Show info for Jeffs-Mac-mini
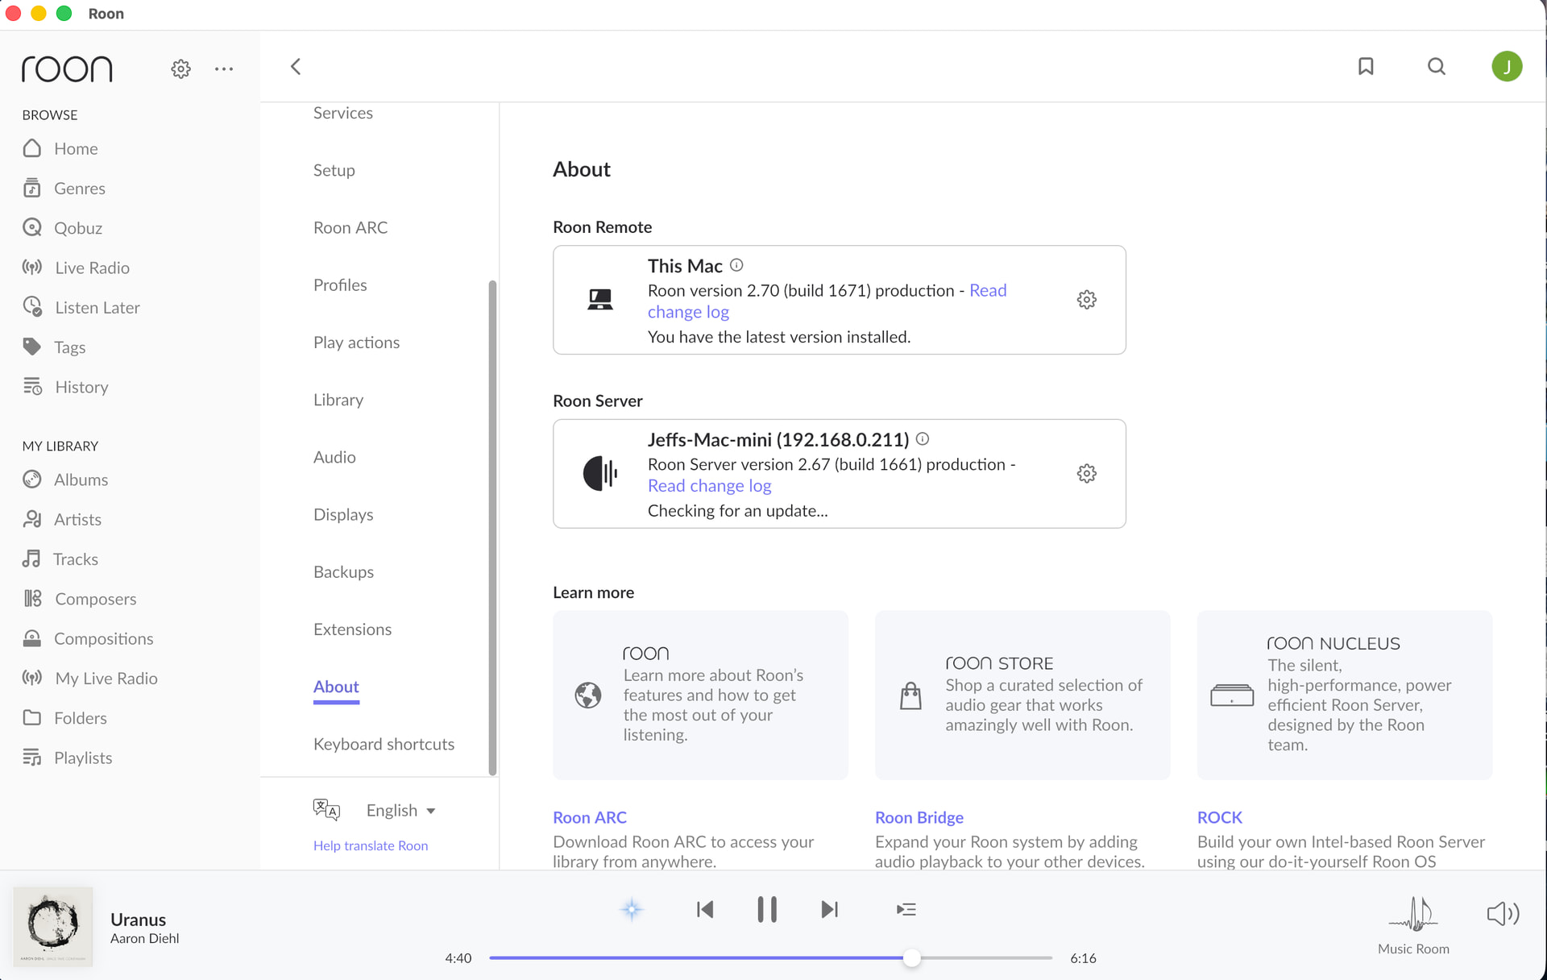Image resolution: width=1547 pixels, height=980 pixels. pos(923,438)
